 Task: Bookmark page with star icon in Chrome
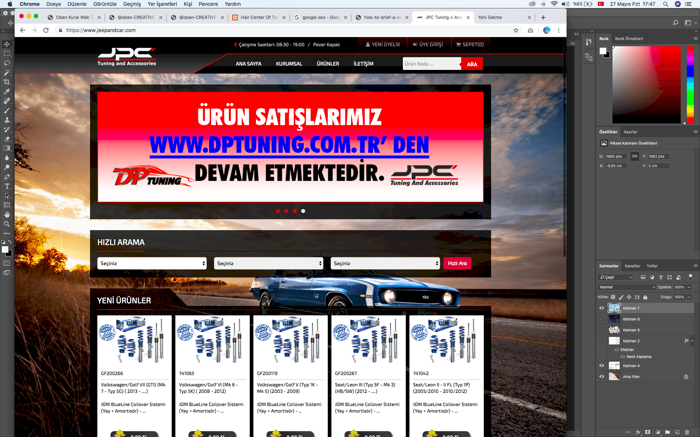(x=516, y=30)
